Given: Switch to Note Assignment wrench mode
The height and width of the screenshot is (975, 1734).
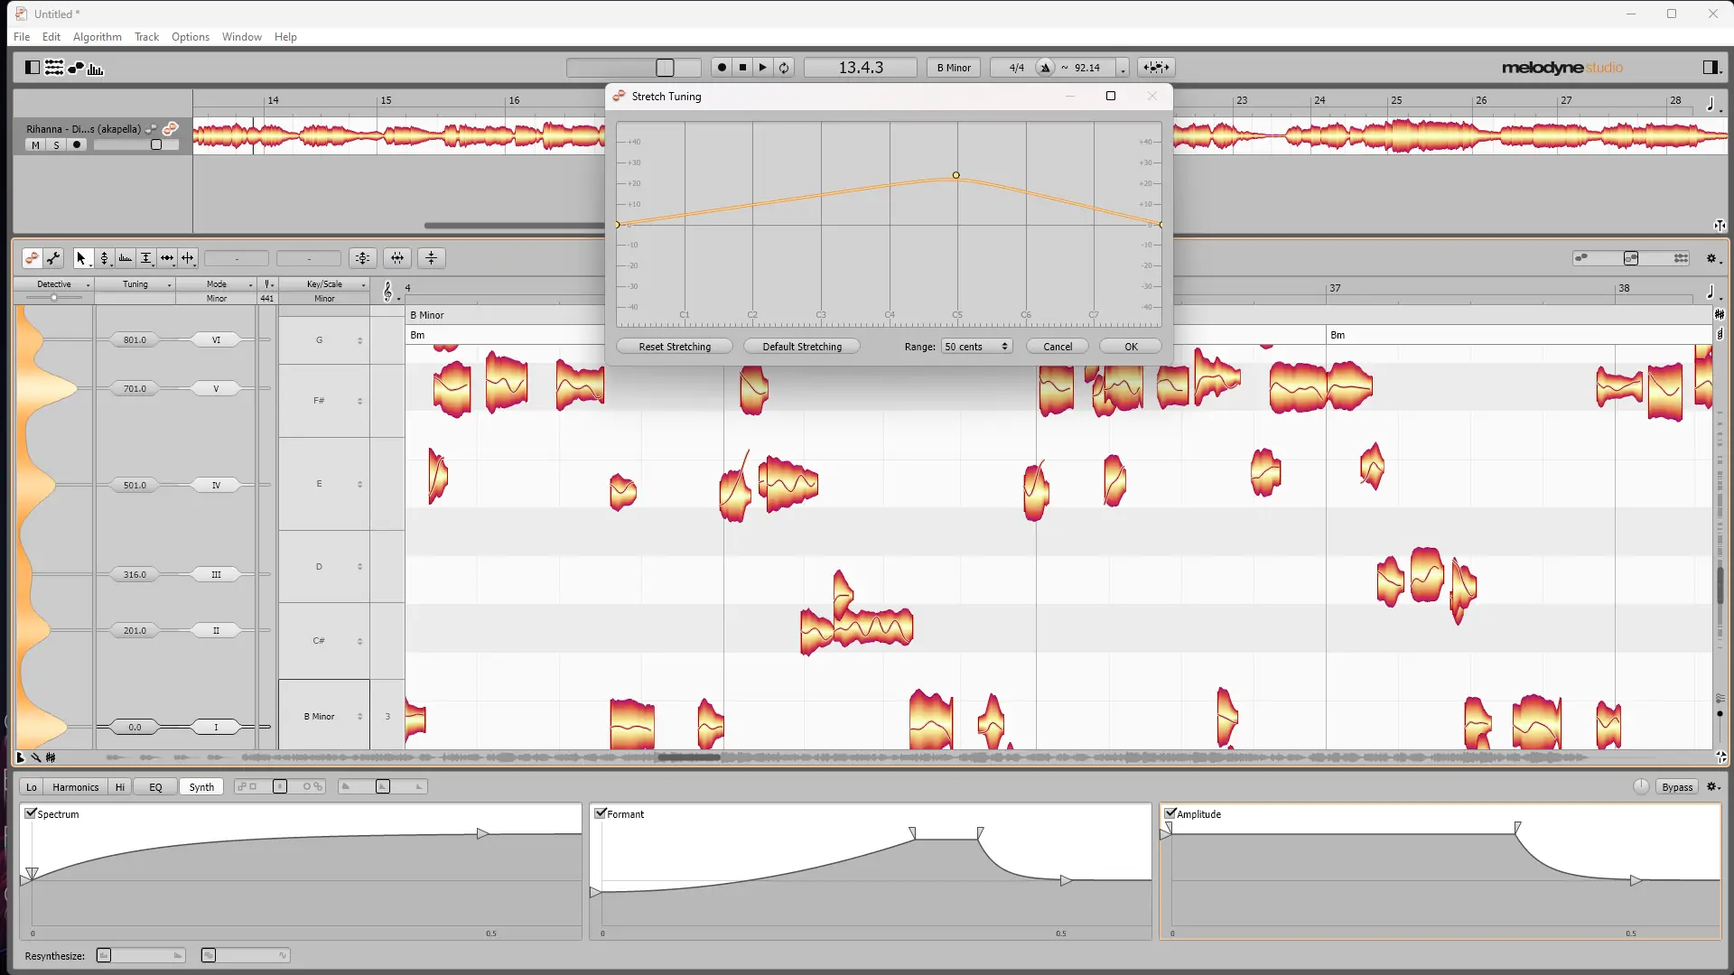Looking at the screenshot, I should tap(54, 258).
